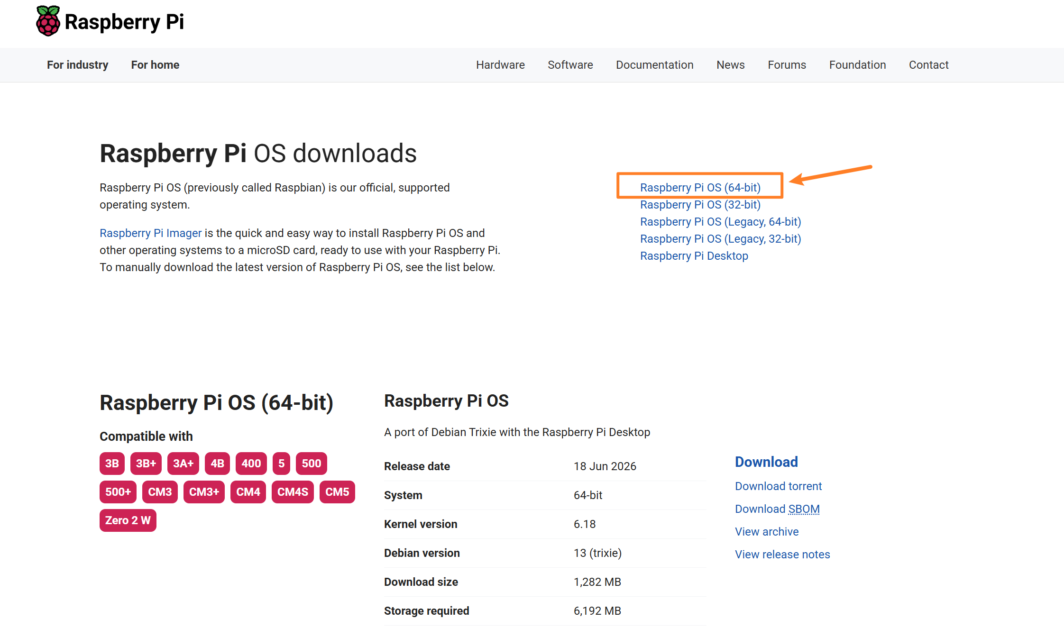Follow the Raspberry Pi Imager link
This screenshot has width=1064, height=628.
151,233
